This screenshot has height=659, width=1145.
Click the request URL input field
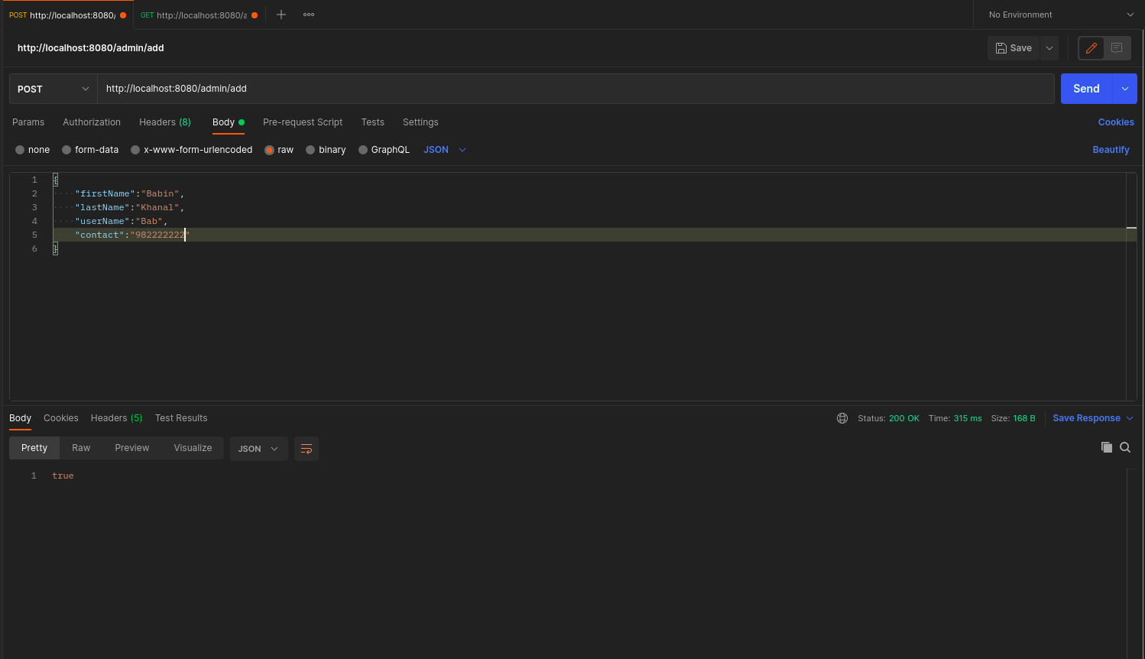pyautogui.click(x=576, y=89)
